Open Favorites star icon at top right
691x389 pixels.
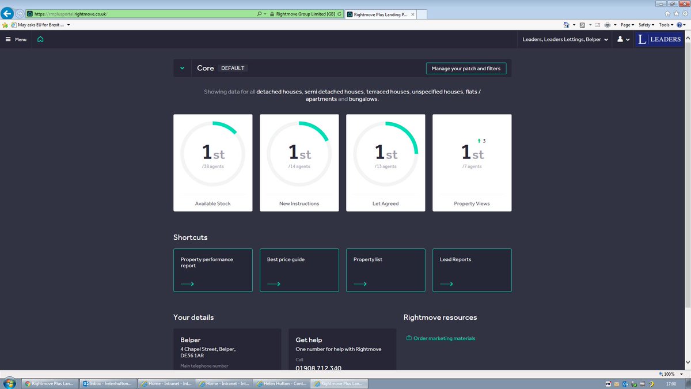coord(675,13)
